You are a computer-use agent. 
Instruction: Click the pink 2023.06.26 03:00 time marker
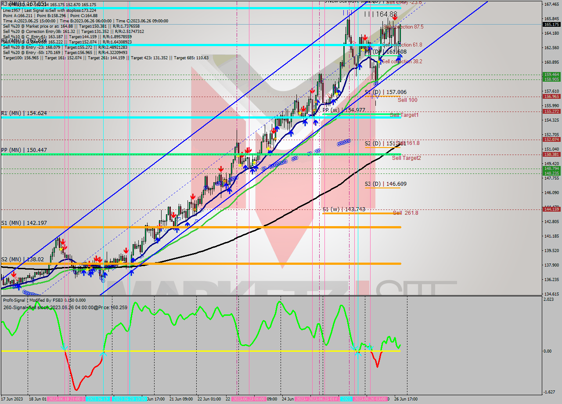[370, 399]
